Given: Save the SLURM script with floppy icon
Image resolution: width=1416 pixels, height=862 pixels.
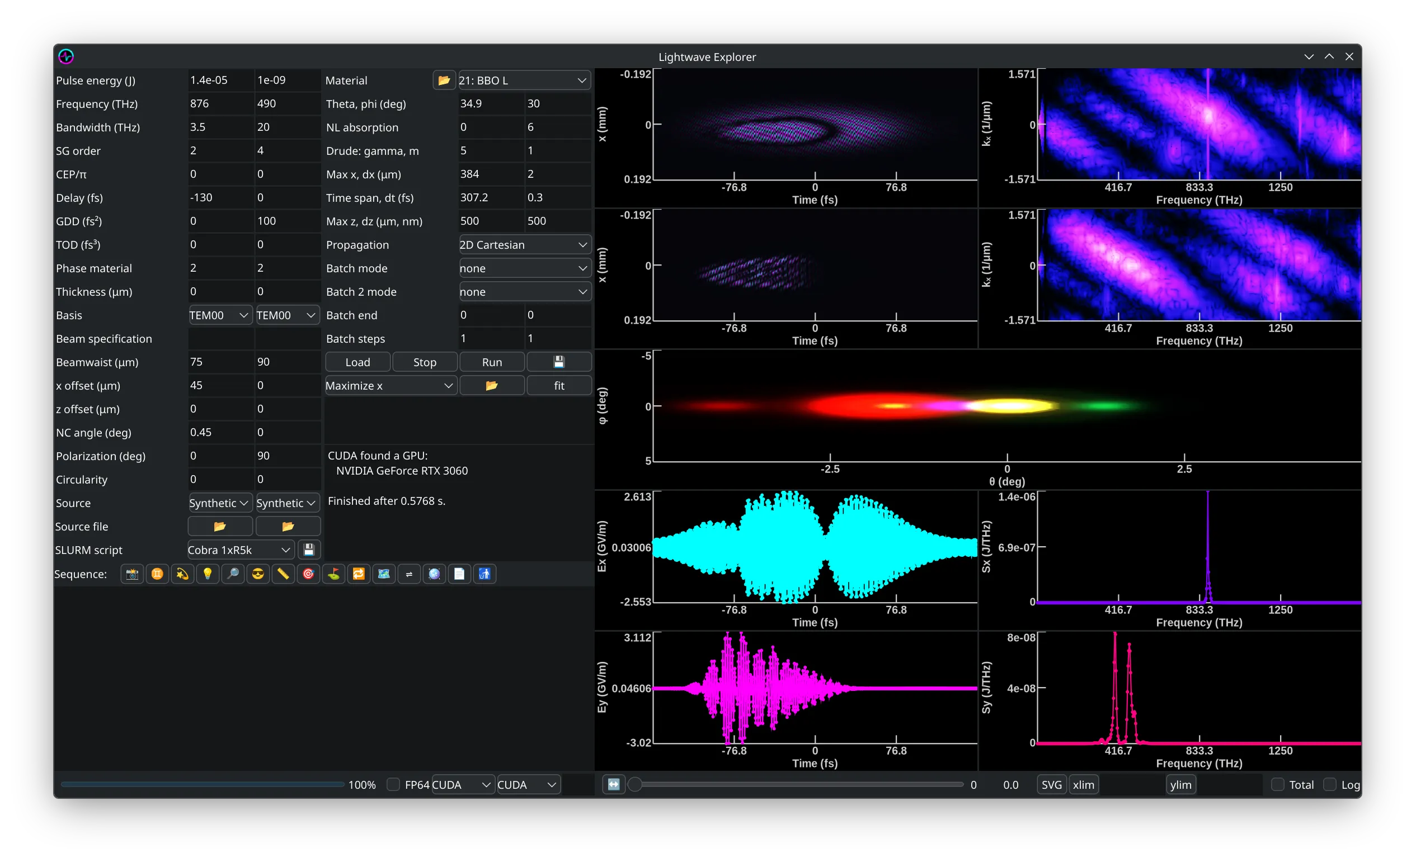Looking at the screenshot, I should [309, 550].
